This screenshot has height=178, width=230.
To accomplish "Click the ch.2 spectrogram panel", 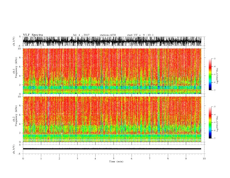I will click(x=112, y=119).
